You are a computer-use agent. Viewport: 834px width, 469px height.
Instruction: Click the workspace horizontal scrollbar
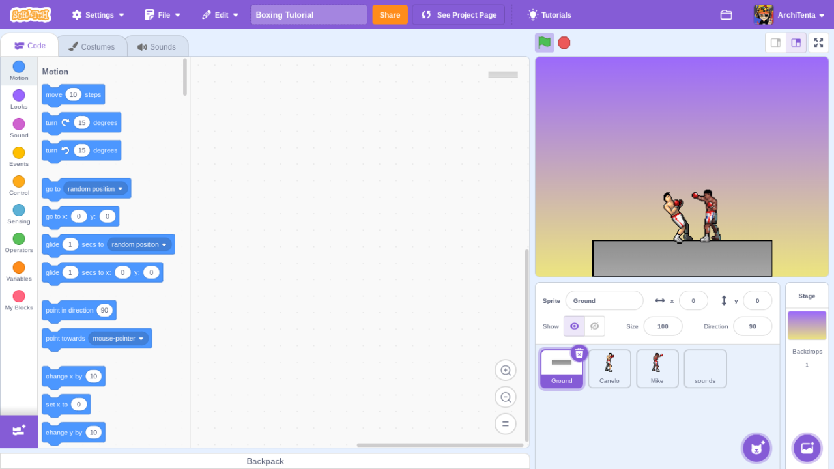pos(440,446)
